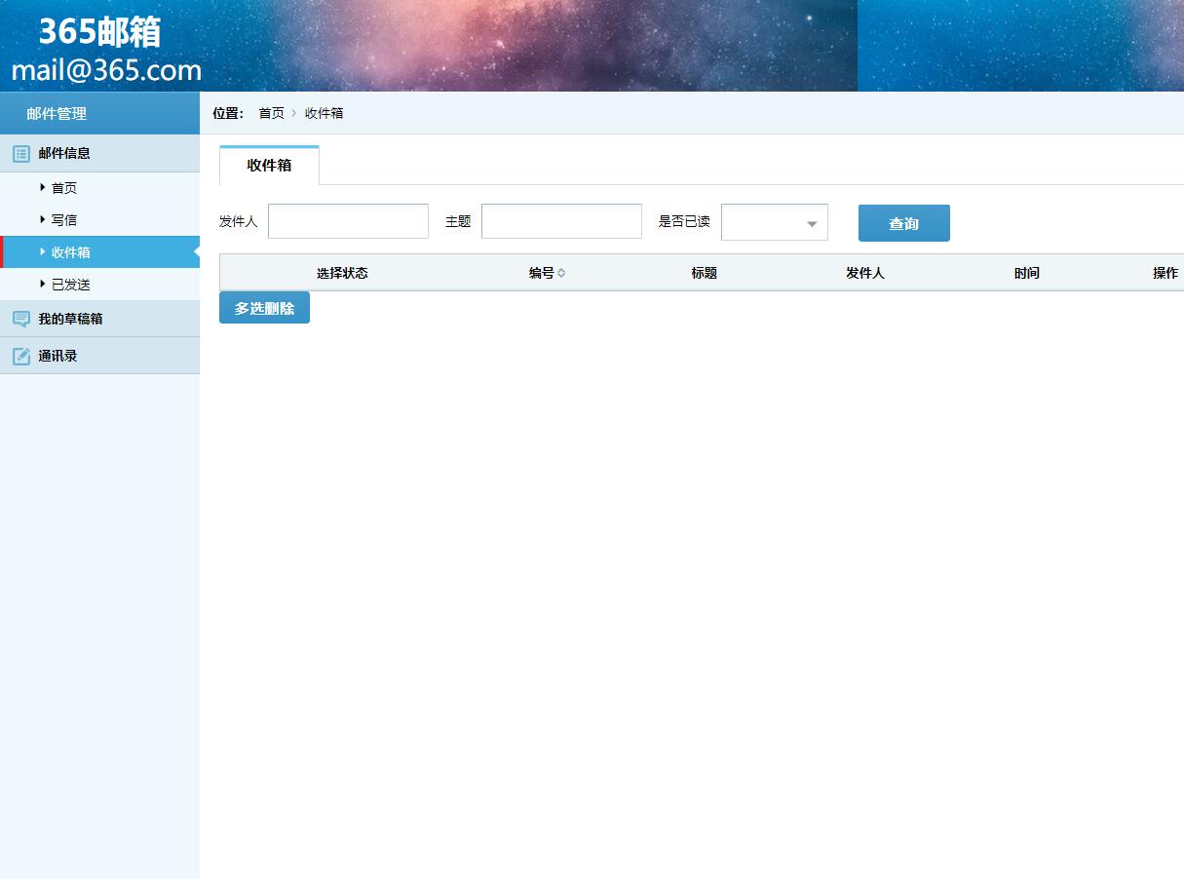Image resolution: width=1184 pixels, height=879 pixels.
Task: Click the 通讯录 pencil icon in sidebar
Action: [x=20, y=355]
